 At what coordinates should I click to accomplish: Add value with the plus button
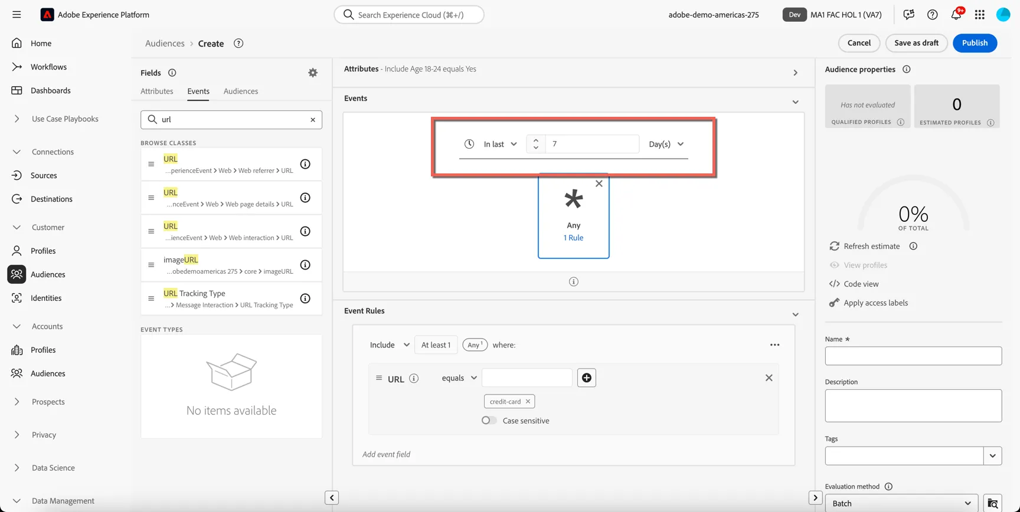pos(587,378)
